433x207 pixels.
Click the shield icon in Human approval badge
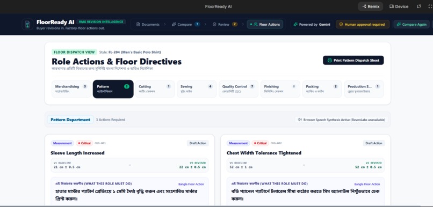pos(341,24)
